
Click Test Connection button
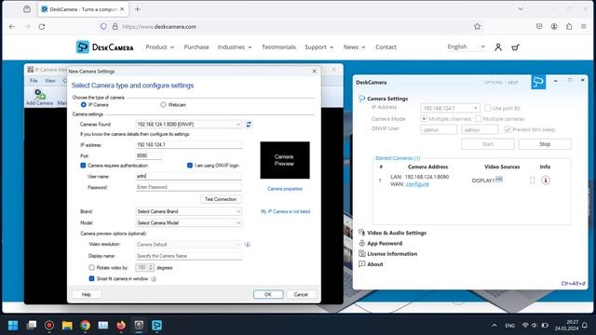click(x=221, y=199)
